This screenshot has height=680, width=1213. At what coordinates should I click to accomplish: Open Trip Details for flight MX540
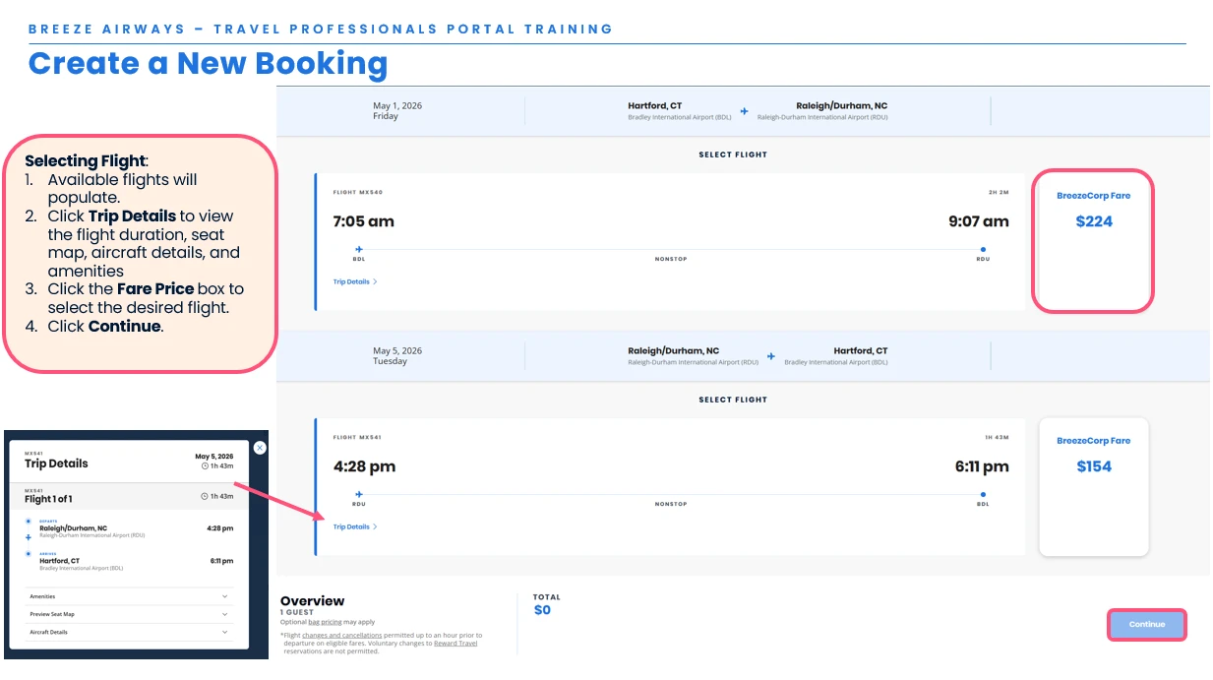coord(355,281)
